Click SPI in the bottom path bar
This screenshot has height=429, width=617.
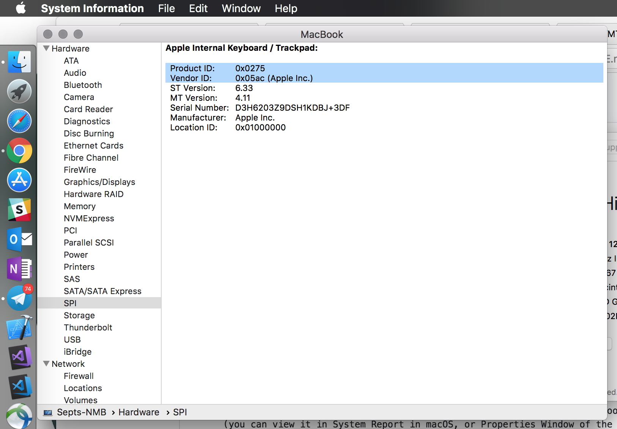click(180, 412)
